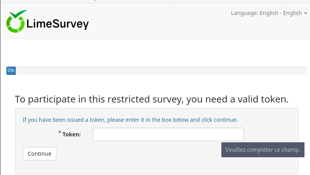Select the "English - English" language text
This screenshot has height=175, width=310.
280,13
